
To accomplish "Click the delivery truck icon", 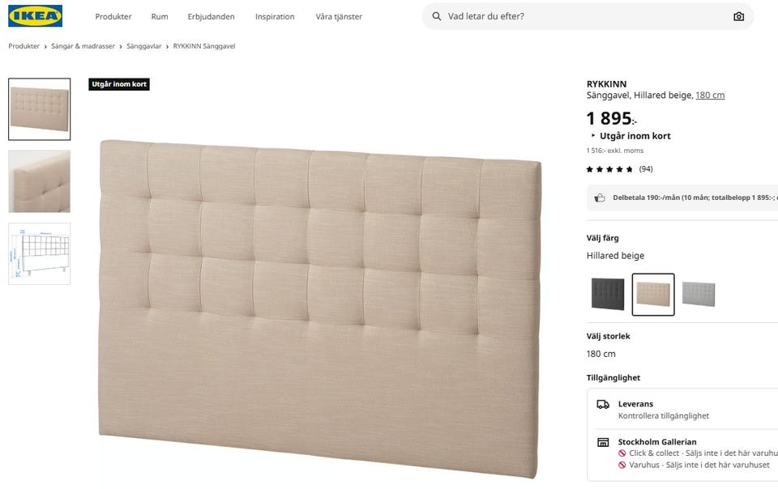I will (603, 404).
